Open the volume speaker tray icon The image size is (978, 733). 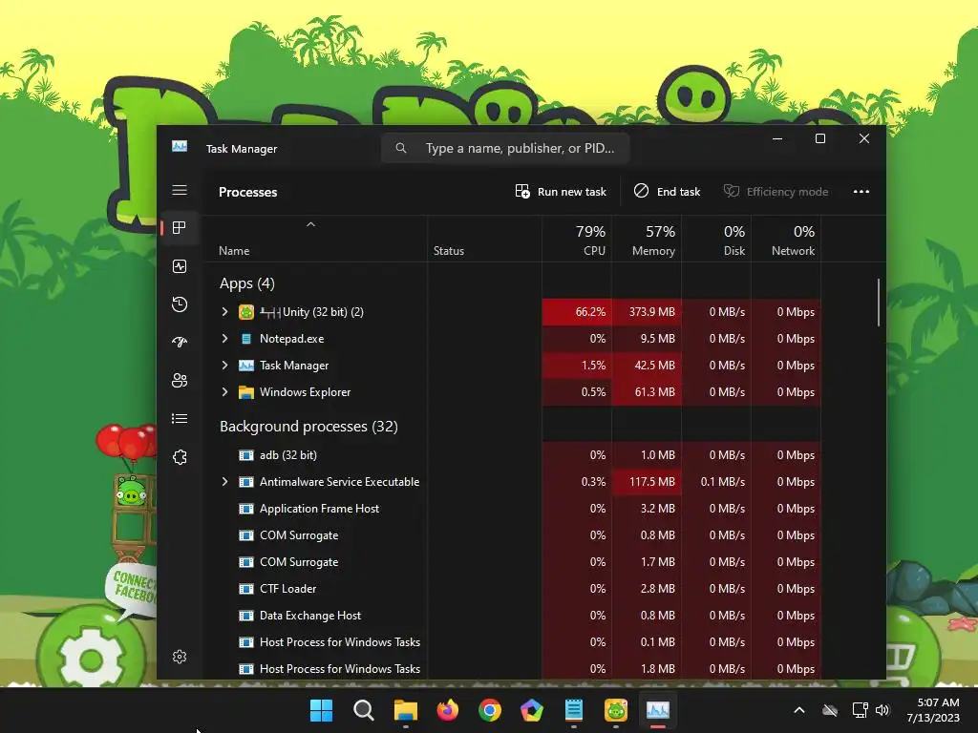pyautogui.click(x=882, y=710)
